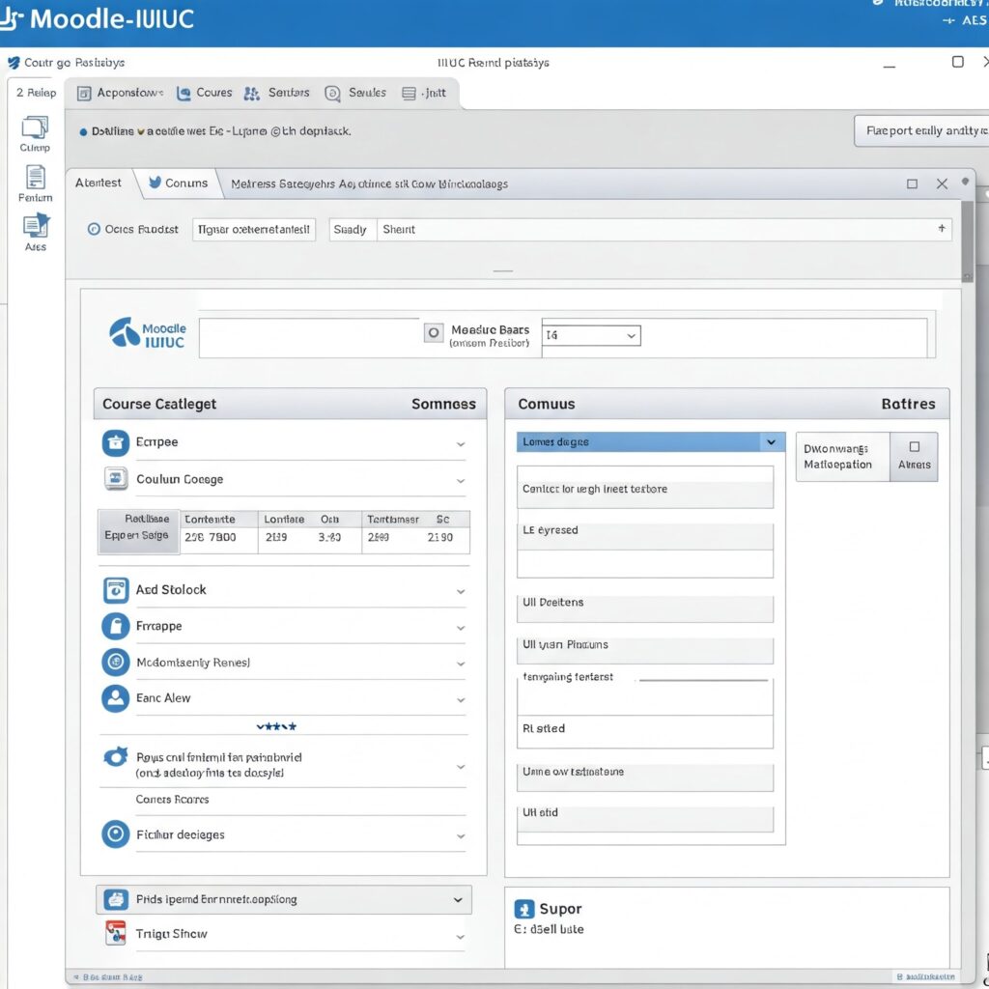
Task: Click the Mcdomtaenty Renes round icon
Action: click(116, 662)
